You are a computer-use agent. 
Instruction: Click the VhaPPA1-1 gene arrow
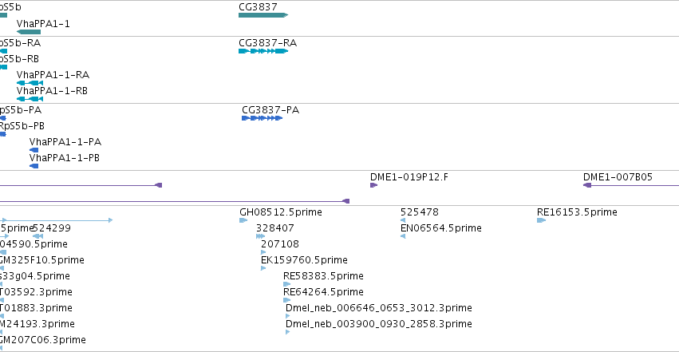pos(29,32)
